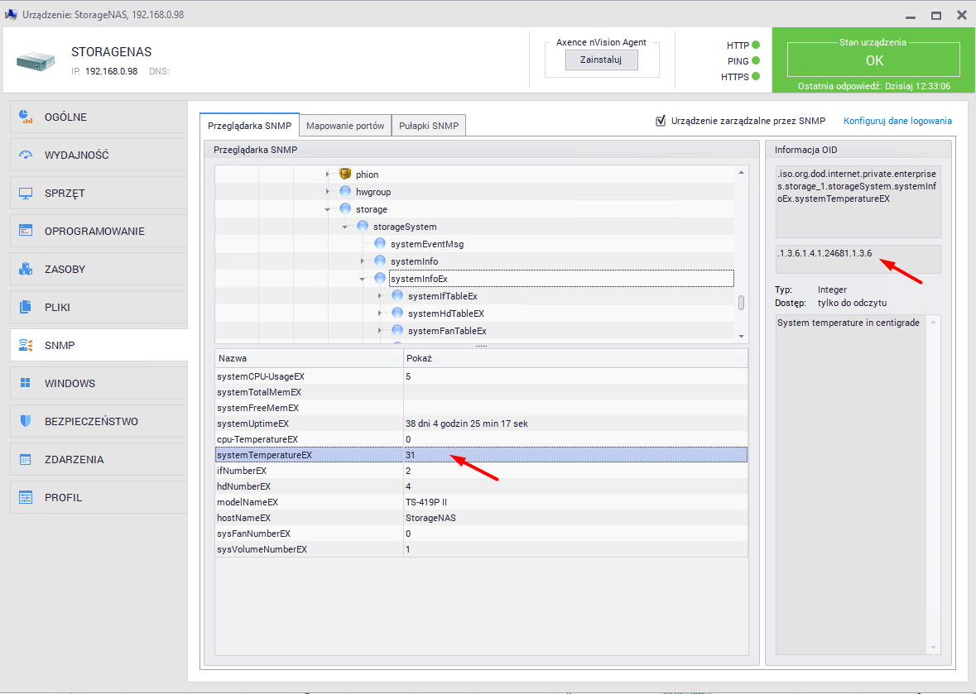Click the ZDARZENIA calendar icon

26,459
